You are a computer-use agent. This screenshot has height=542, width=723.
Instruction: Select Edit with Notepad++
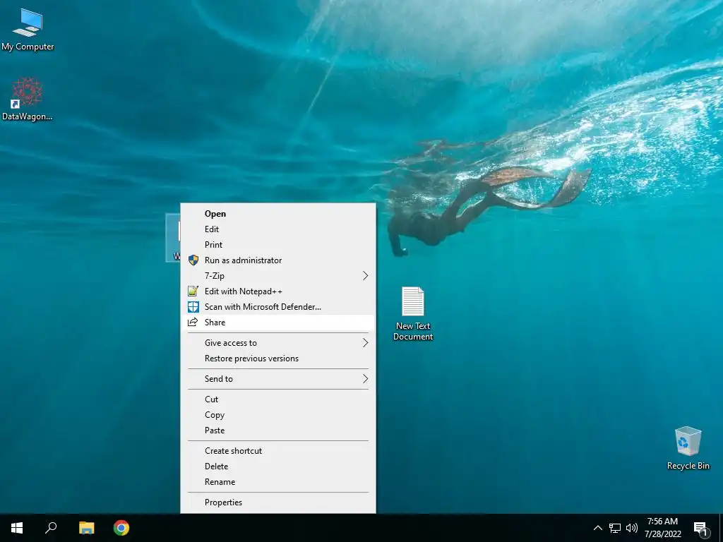click(278, 291)
